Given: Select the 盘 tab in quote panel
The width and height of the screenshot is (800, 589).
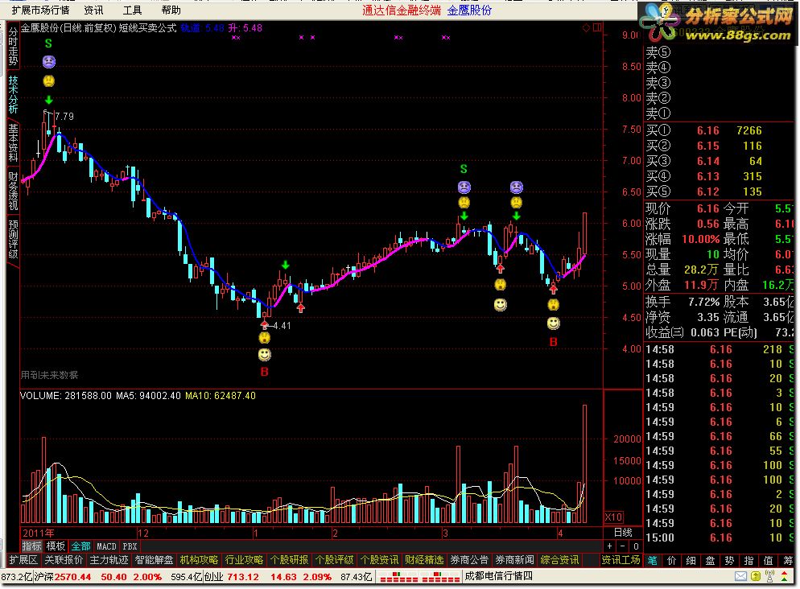Looking at the screenshot, I should click(x=710, y=561).
